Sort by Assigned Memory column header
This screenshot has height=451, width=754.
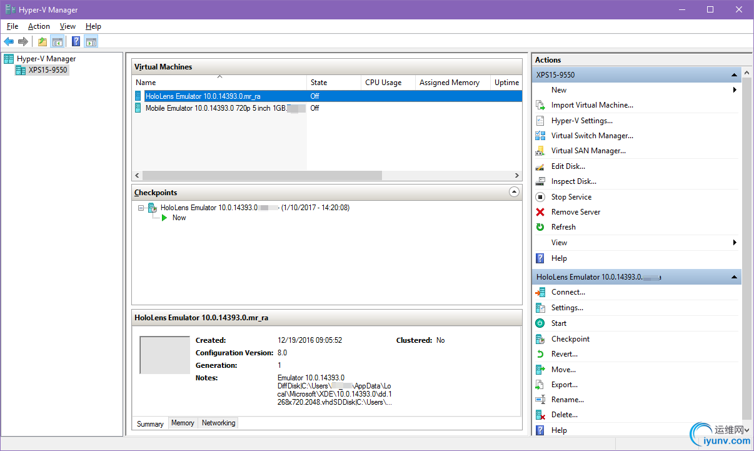[453, 83]
